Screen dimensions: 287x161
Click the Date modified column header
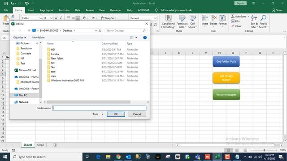pyautogui.click(x=109, y=44)
